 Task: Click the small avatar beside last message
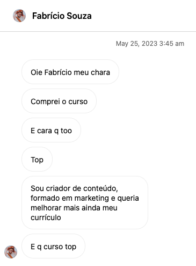(x=11, y=252)
